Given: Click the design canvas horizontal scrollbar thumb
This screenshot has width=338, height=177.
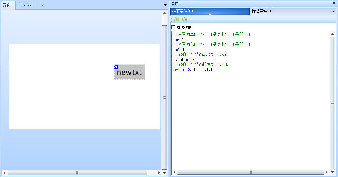Looking at the screenshot, I should pyautogui.click(x=77, y=173).
